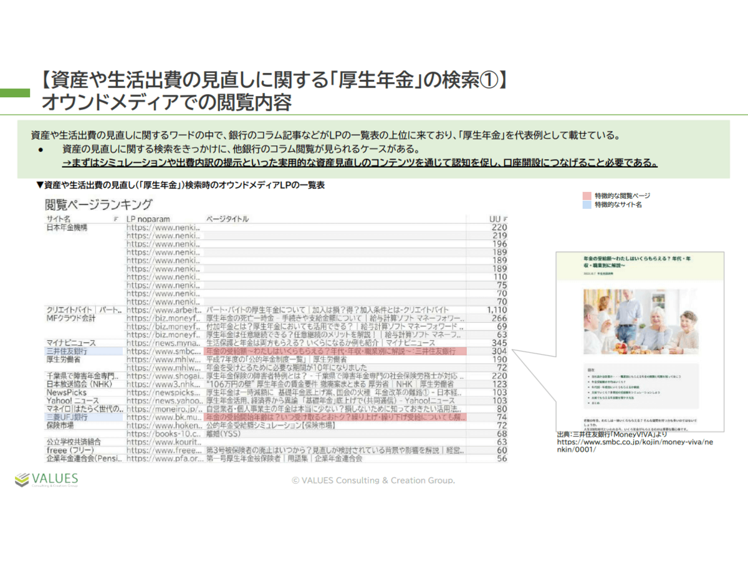The width and height of the screenshot is (748, 561).
Task: Click the 閲覧ページランキング table title
Action: click(98, 204)
